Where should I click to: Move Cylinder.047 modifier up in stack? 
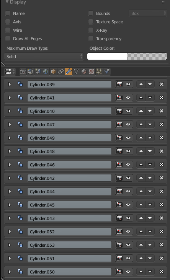click(141, 124)
